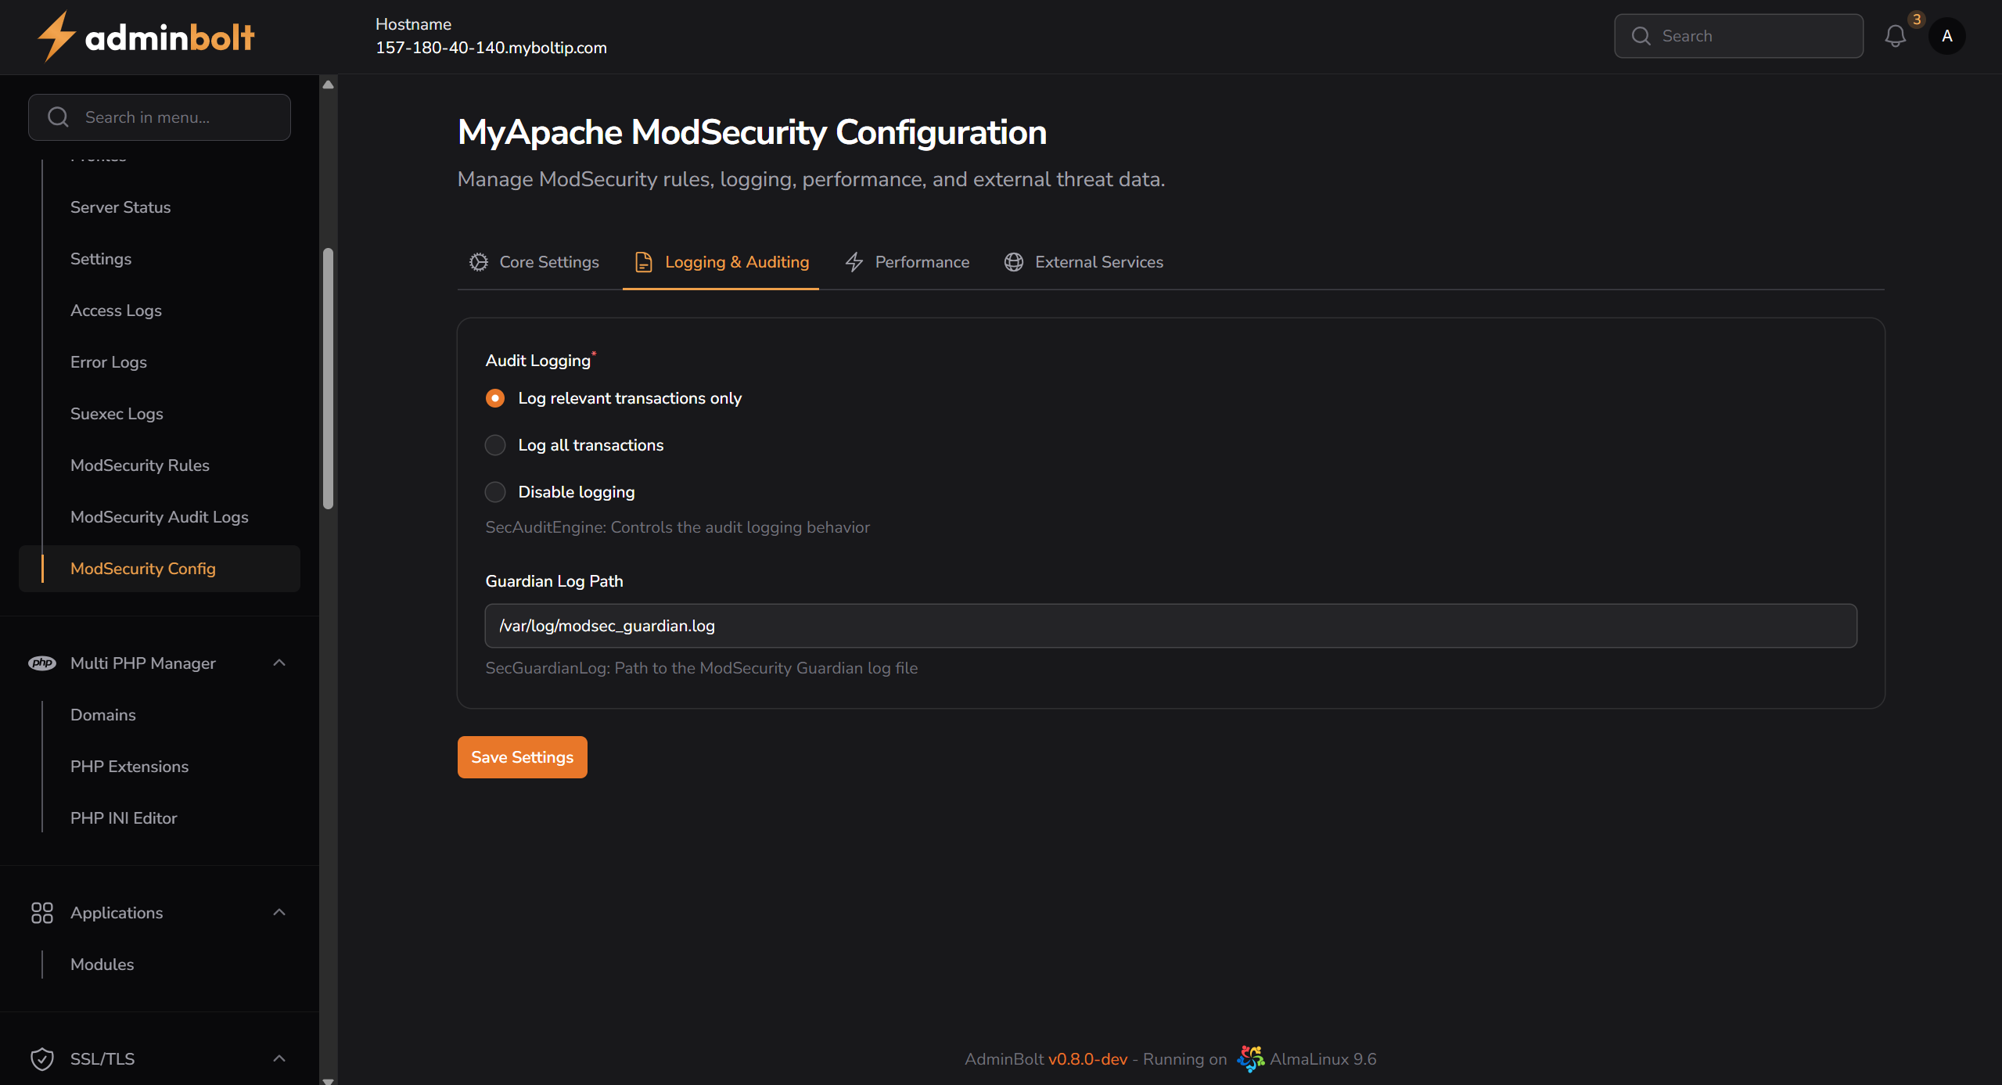
Task: Click the notifications bell icon
Action: pos(1895,36)
